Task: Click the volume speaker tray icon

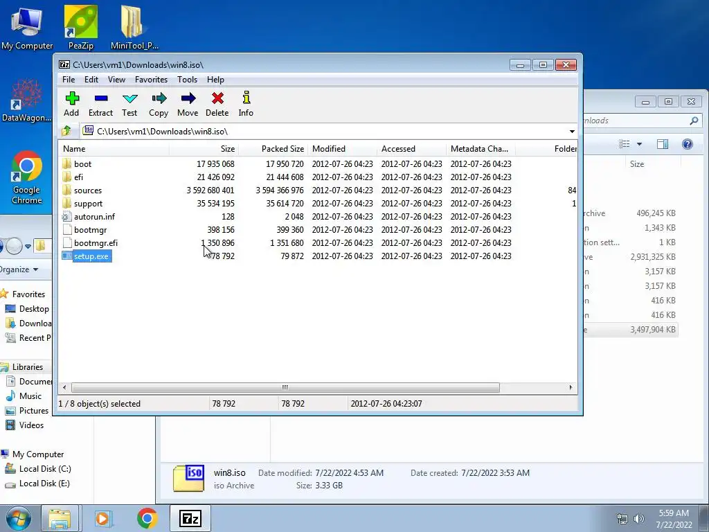Action: tap(639, 519)
